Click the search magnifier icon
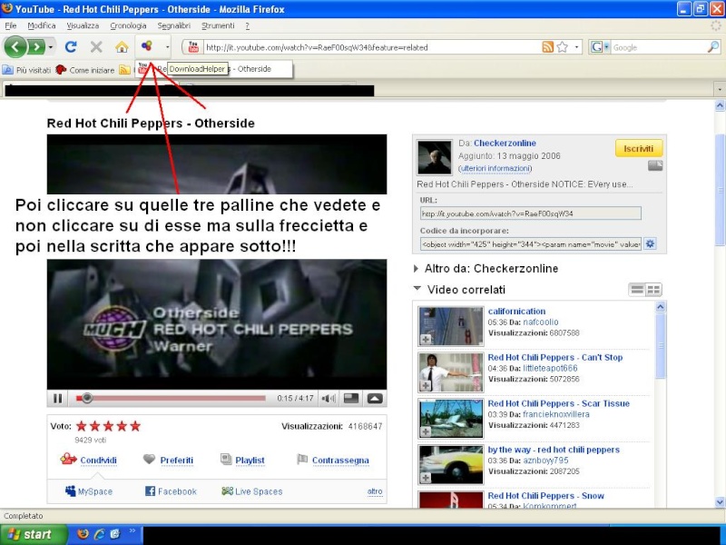 pos(713,47)
